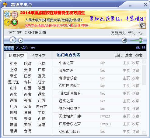Image resolution: width=150 pixels, height=138 pixels.
Task: Add 中国之声 to 收藏
Action: (x=135, y=63)
